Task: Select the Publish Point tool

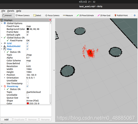Action: coord(121,15)
